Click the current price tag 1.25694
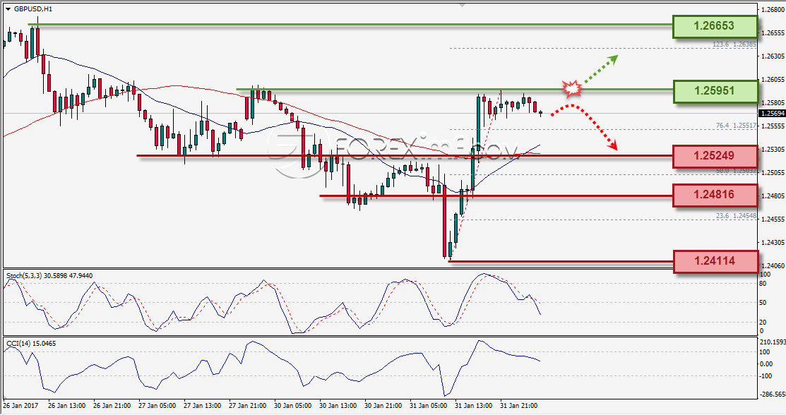 (x=773, y=113)
